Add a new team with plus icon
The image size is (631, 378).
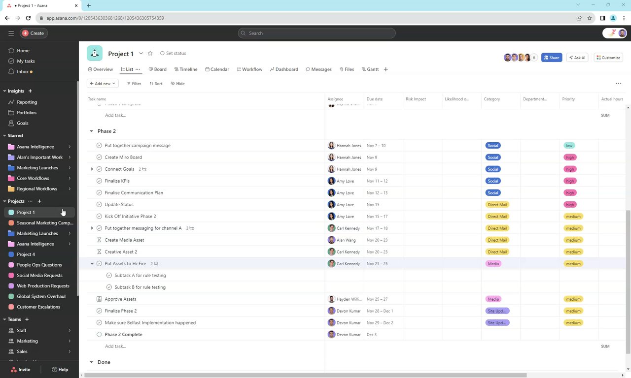pyautogui.click(x=27, y=319)
